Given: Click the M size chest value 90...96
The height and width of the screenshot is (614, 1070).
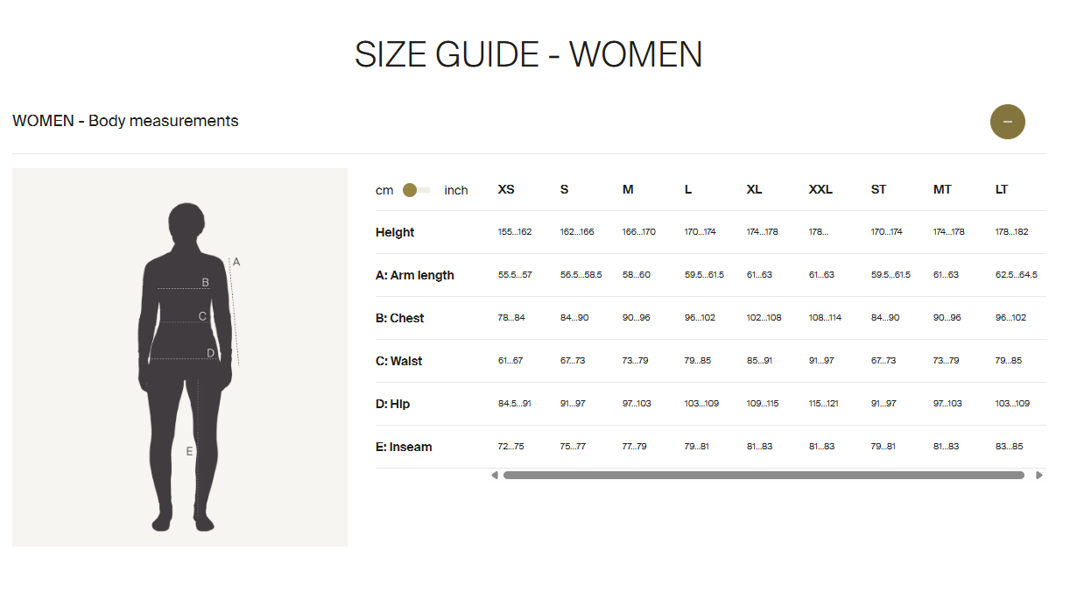Looking at the screenshot, I should [x=636, y=318].
